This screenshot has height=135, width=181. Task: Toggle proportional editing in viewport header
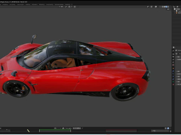point(75,7)
